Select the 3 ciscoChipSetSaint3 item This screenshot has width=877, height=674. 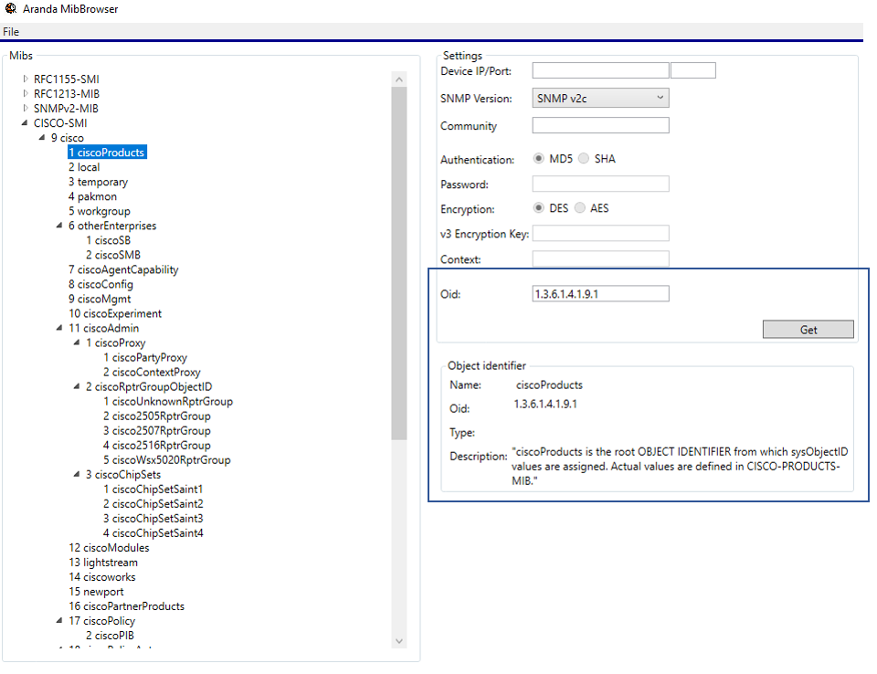pos(153,519)
